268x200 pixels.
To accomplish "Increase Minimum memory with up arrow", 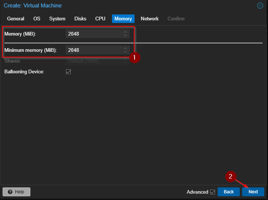I will pos(125,48).
